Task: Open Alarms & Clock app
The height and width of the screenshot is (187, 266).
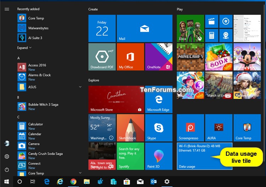Action: (x=49, y=77)
